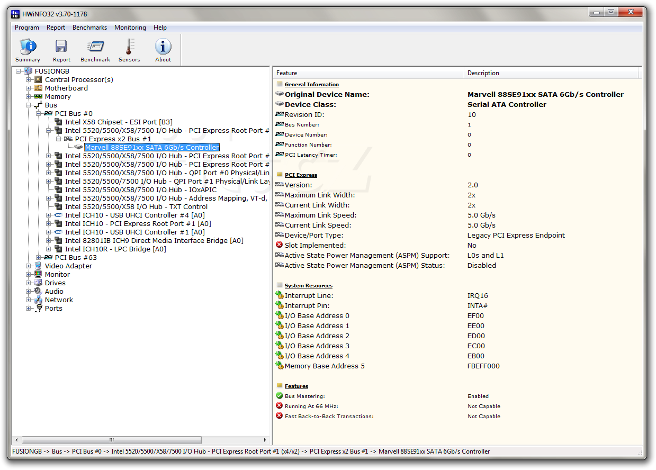Image resolution: width=656 pixels, height=470 pixels.
Task: Click the Network icon in tree
Action: click(38, 300)
